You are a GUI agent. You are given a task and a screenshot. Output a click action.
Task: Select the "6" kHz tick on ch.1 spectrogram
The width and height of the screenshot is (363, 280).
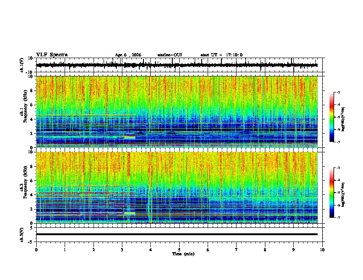click(32, 105)
